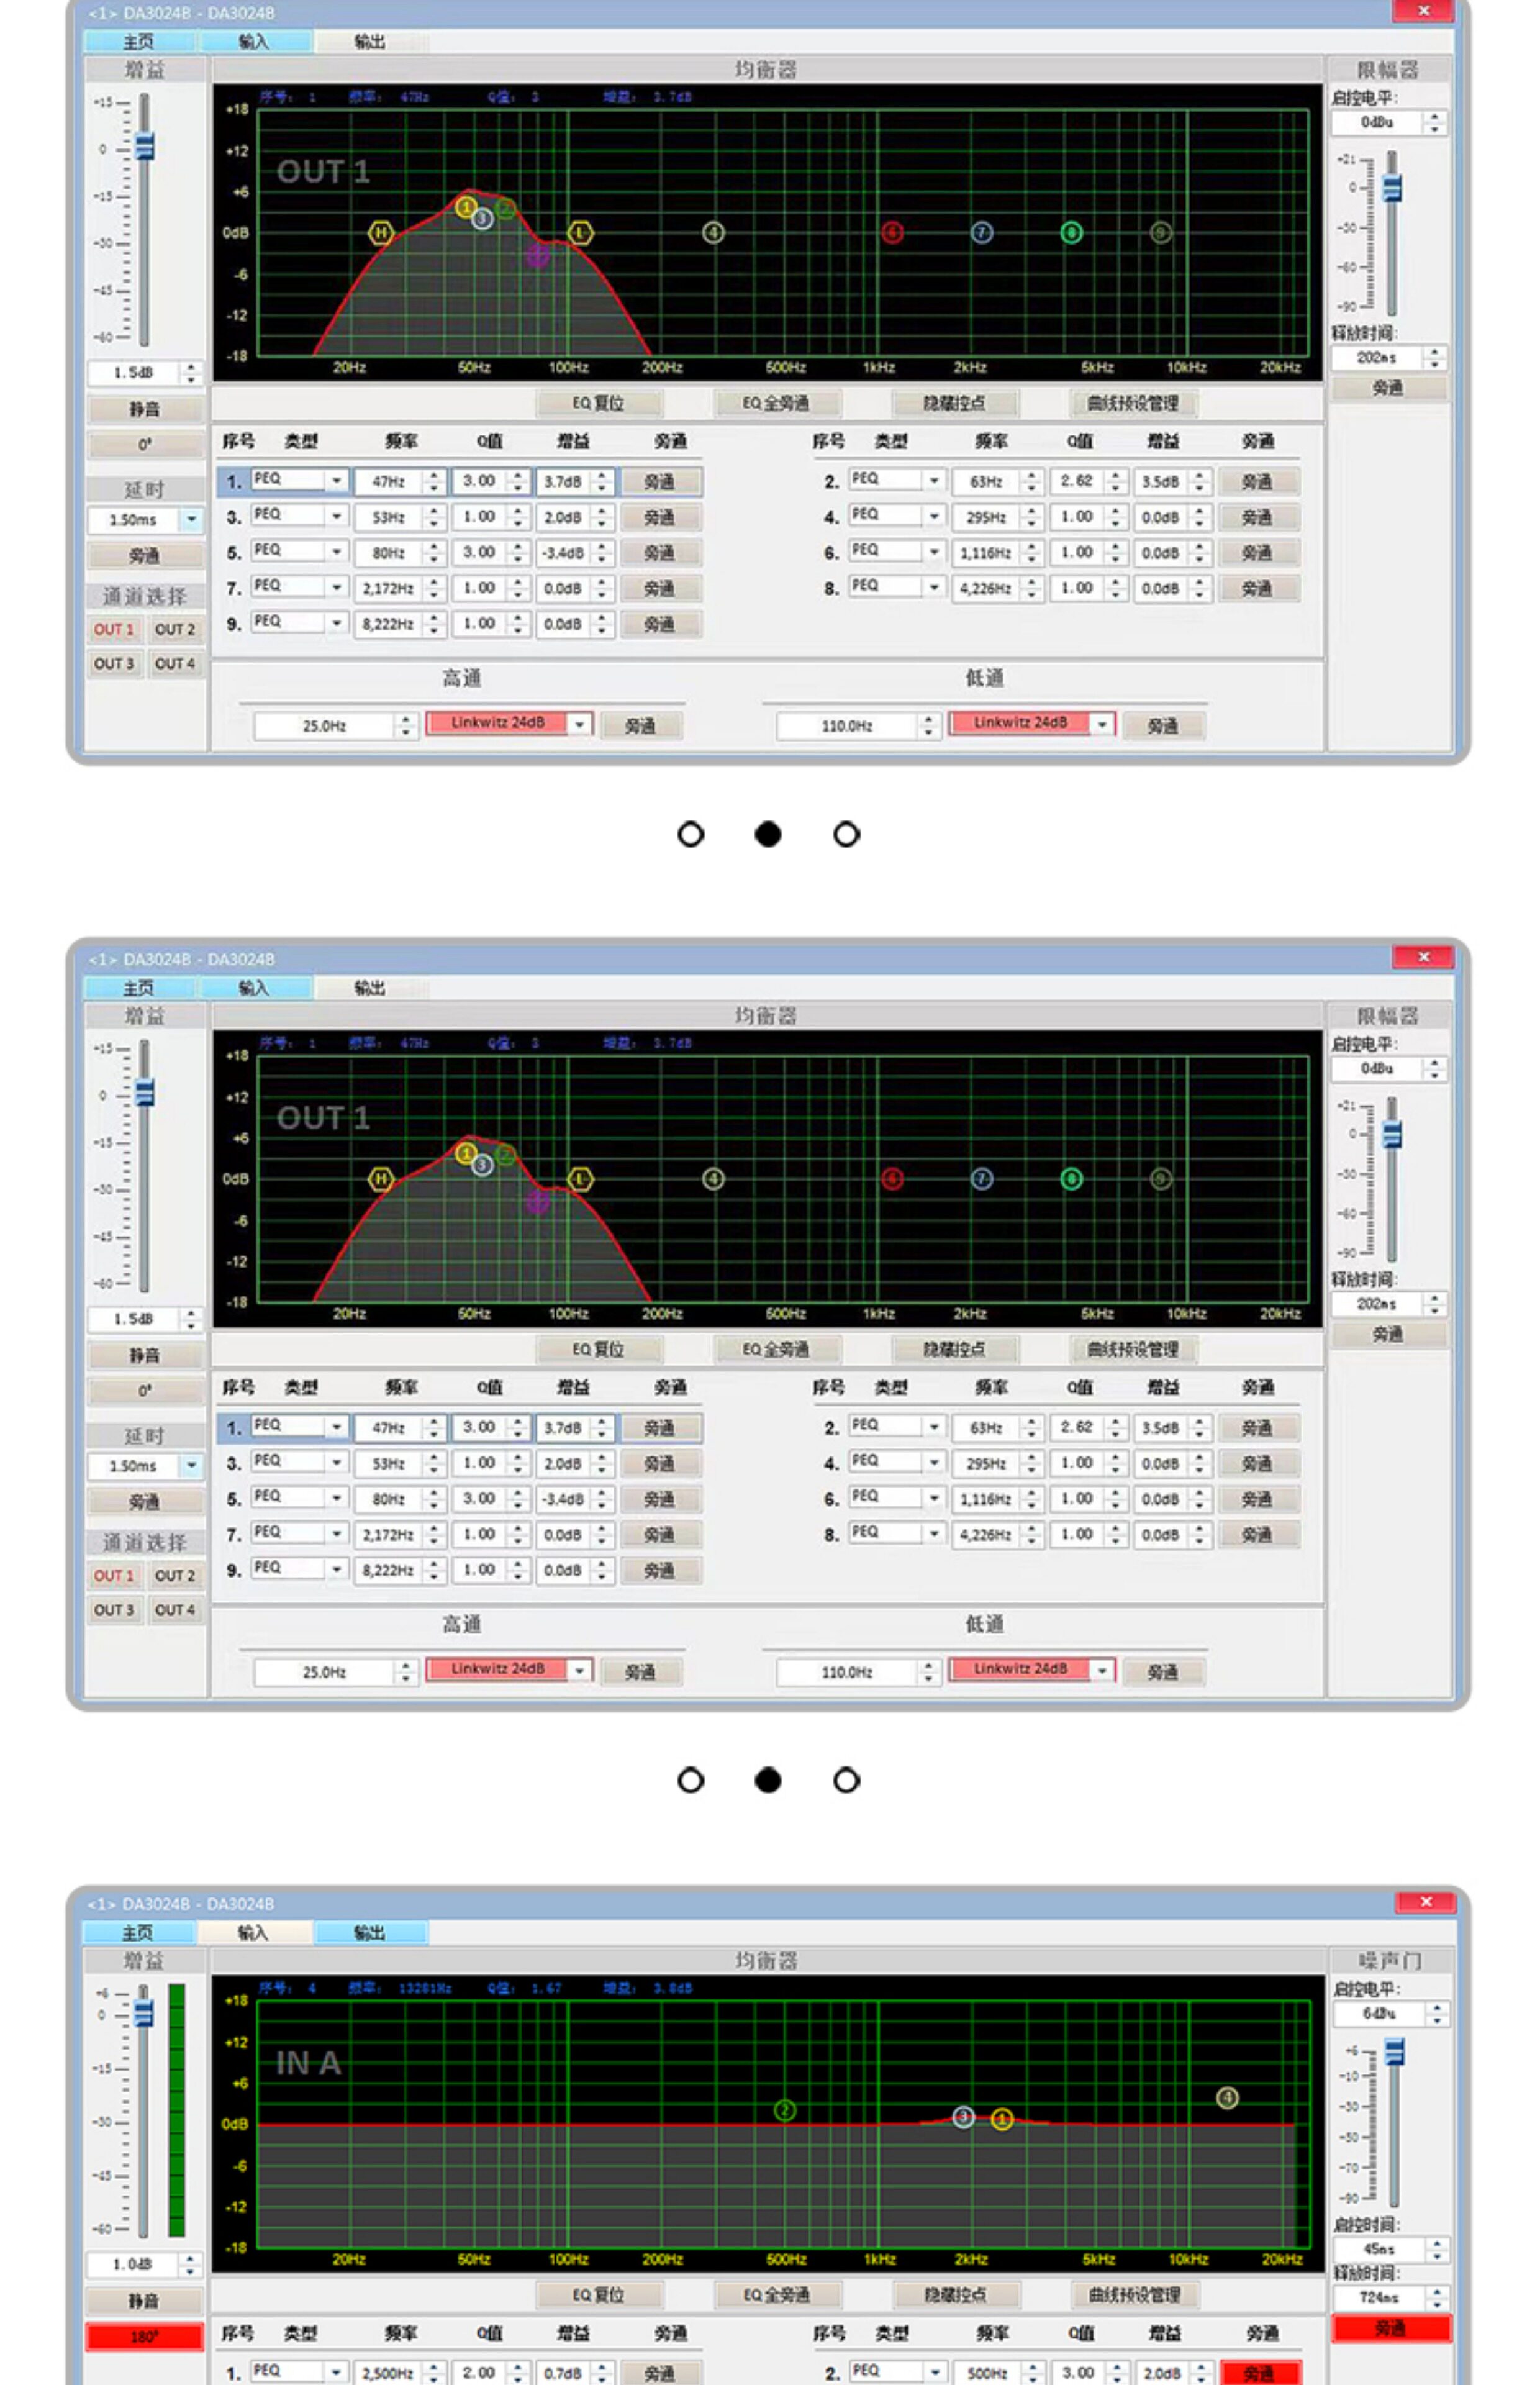
Task: Switch to 输入 tab in the IN A window
Action: click(x=253, y=1933)
